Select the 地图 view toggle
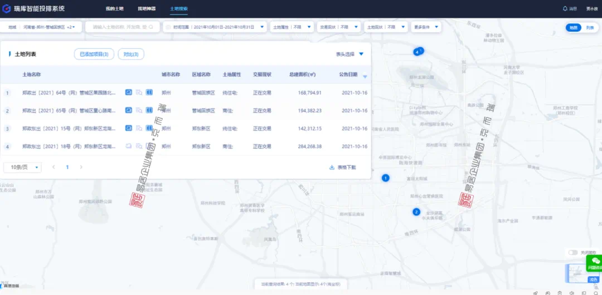 click(574, 27)
